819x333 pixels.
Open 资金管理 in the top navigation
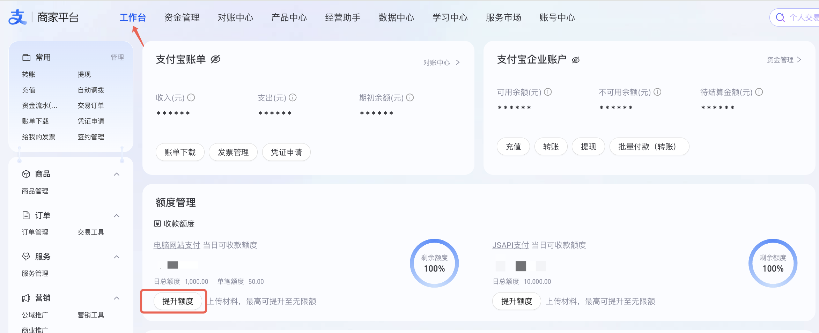pyautogui.click(x=182, y=17)
